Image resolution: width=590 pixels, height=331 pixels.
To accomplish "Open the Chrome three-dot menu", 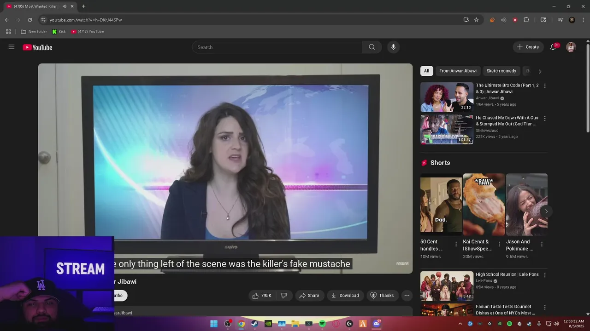I will (x=583, y=20).
